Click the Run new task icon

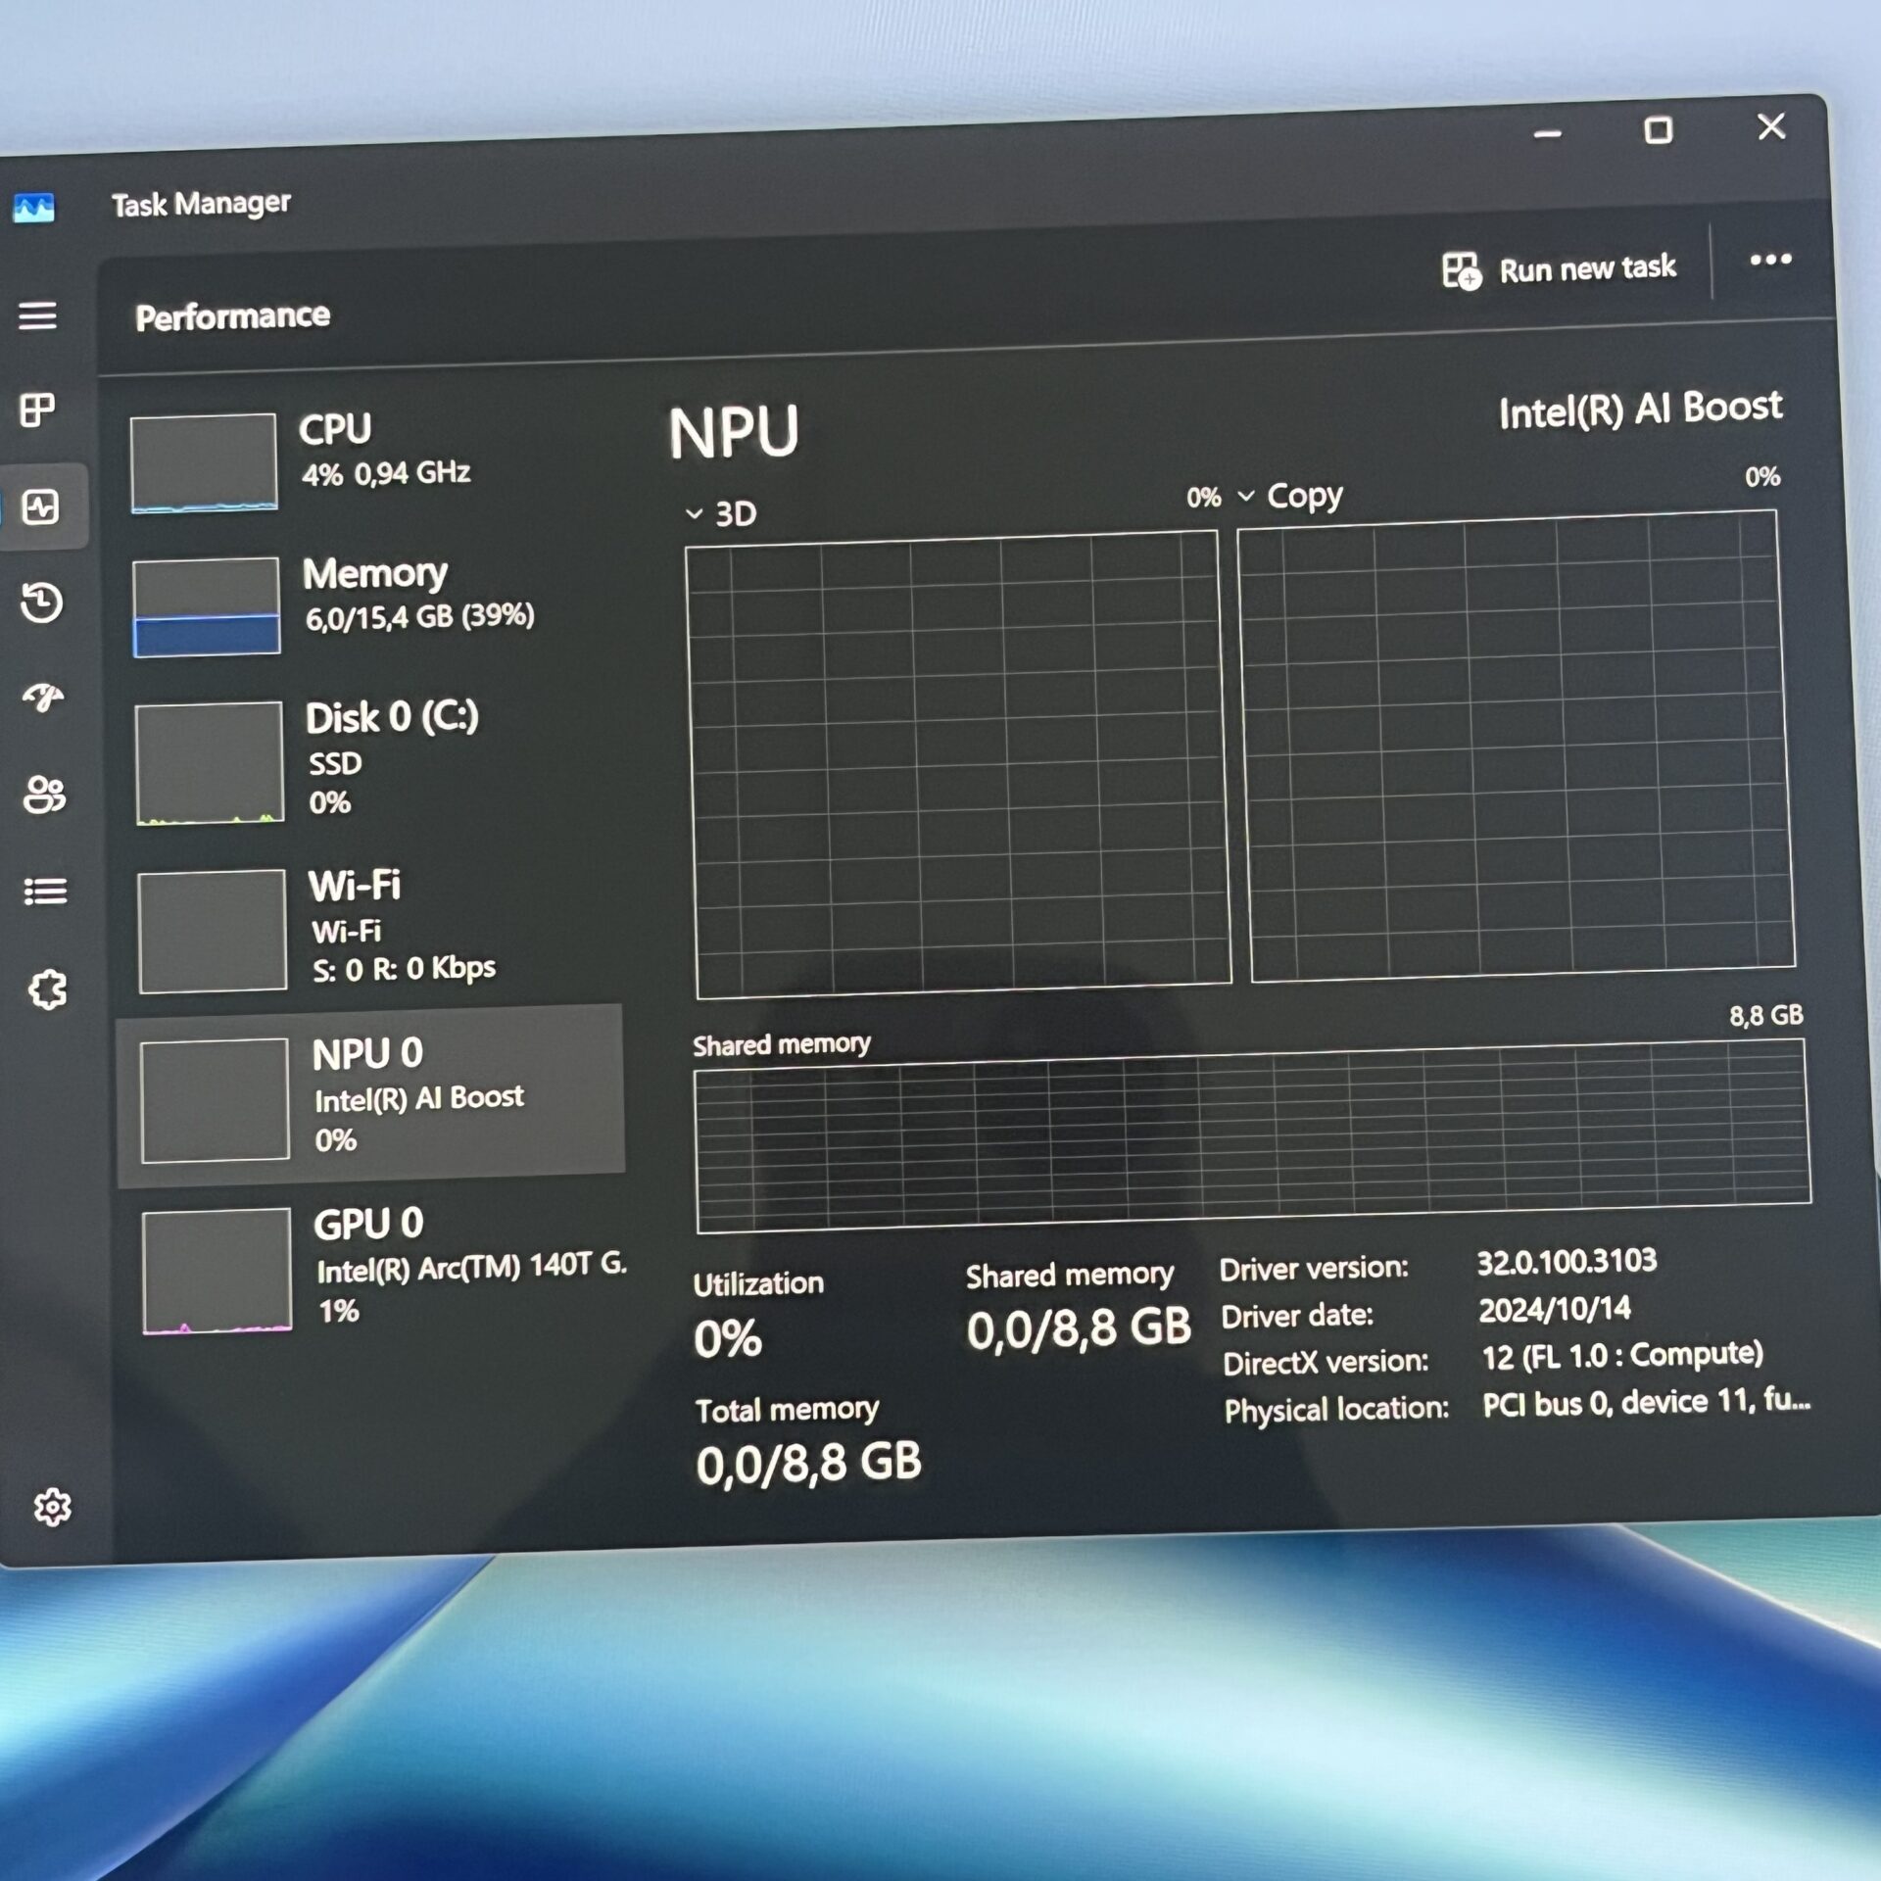[x=1462, y=270]
